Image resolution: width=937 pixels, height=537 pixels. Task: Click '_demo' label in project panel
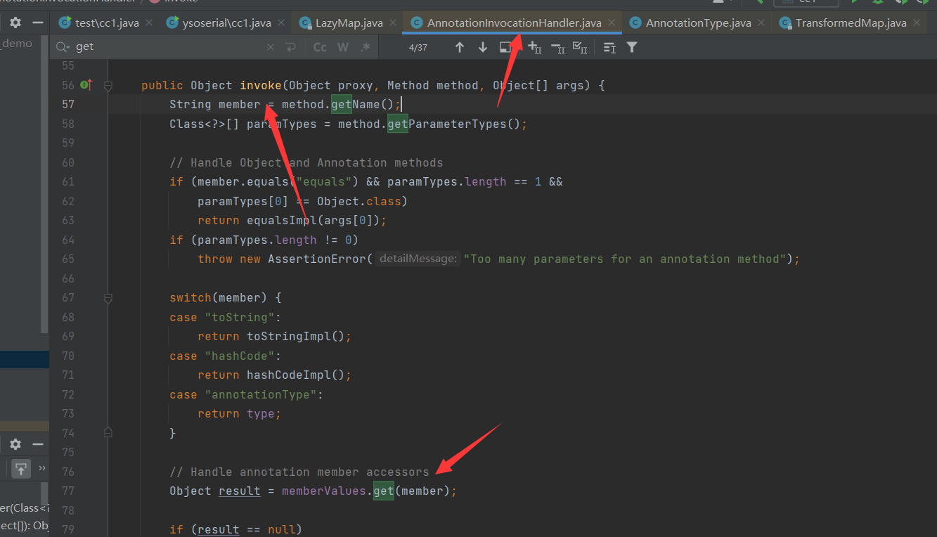coord(16,44)
